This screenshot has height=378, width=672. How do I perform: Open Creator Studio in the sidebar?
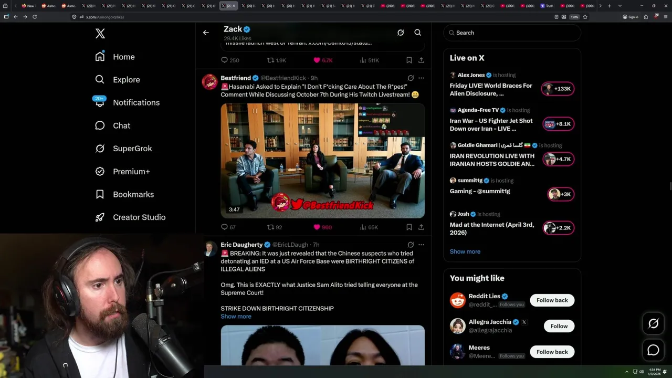130,217
